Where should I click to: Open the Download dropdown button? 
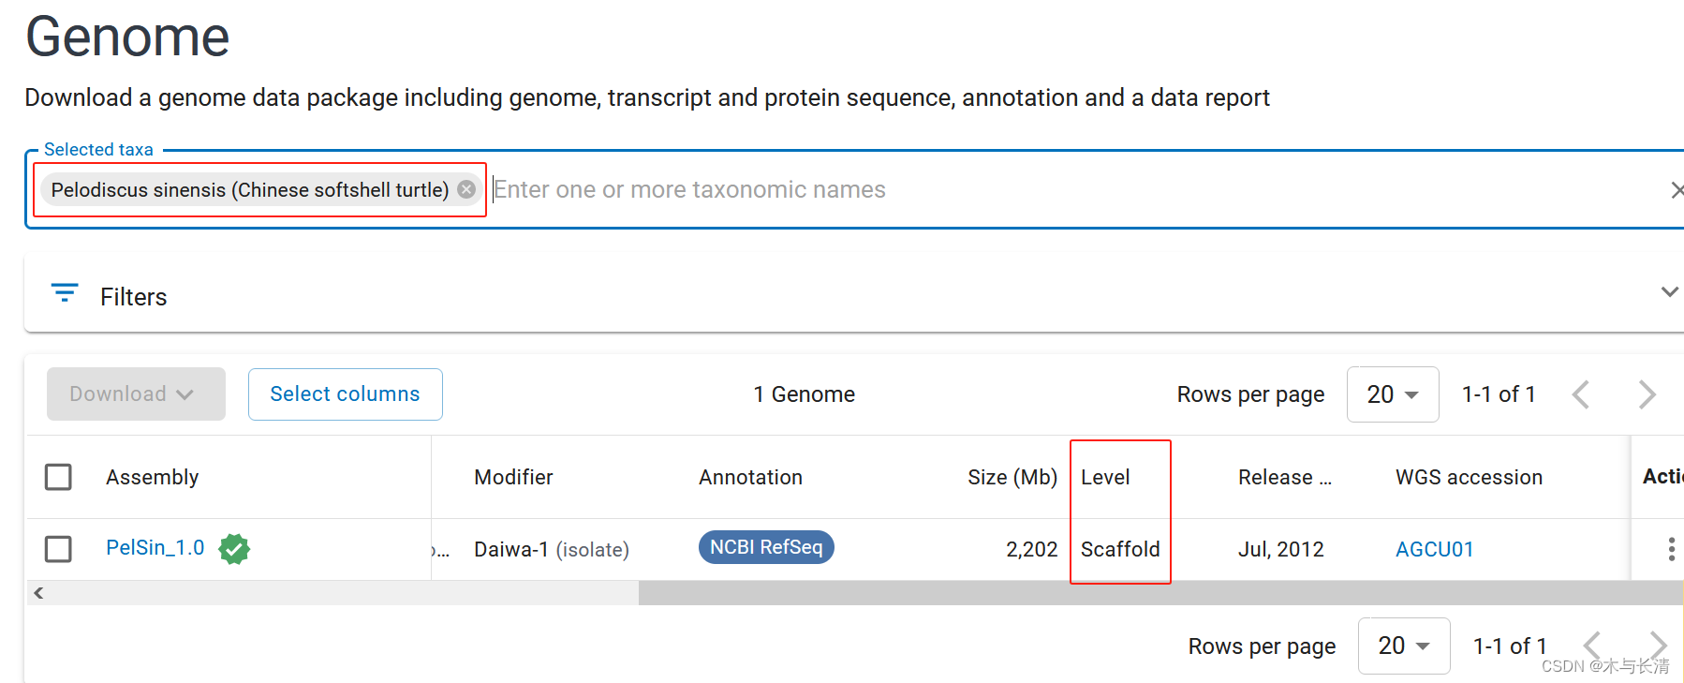point(136,394)
